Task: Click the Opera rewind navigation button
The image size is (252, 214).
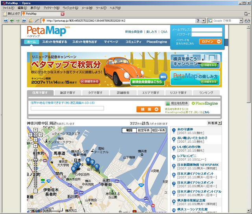Action: tap(6, 20)
